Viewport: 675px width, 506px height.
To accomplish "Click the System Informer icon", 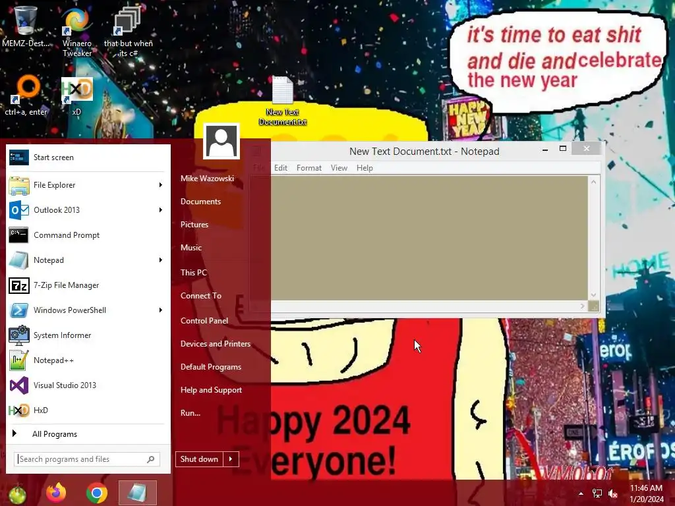I will point(19,335).
